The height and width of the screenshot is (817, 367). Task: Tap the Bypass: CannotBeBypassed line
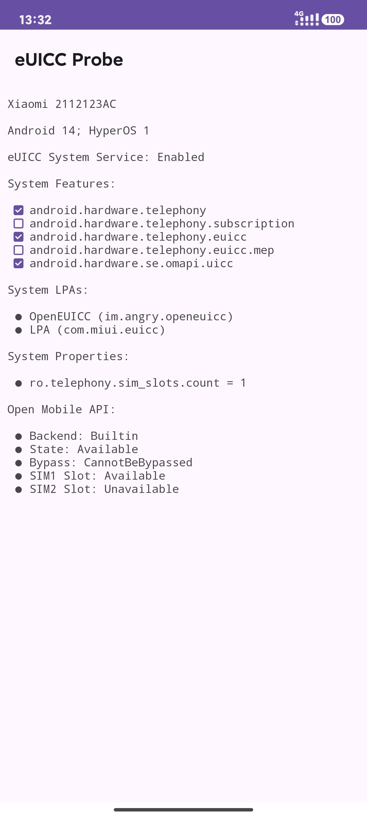[111, 463]
